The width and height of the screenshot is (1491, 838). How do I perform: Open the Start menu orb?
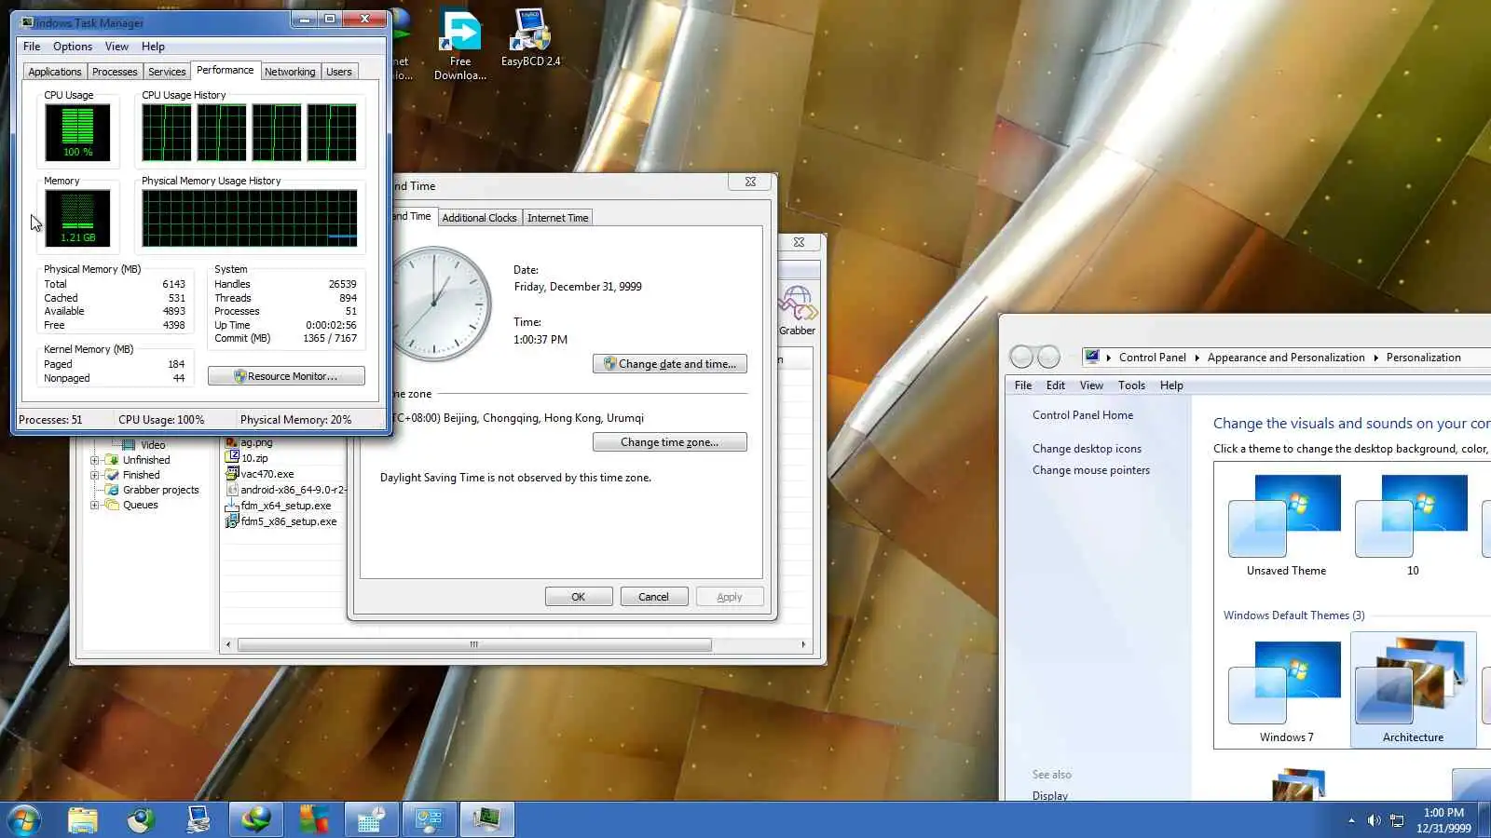[x=24, y=819]
